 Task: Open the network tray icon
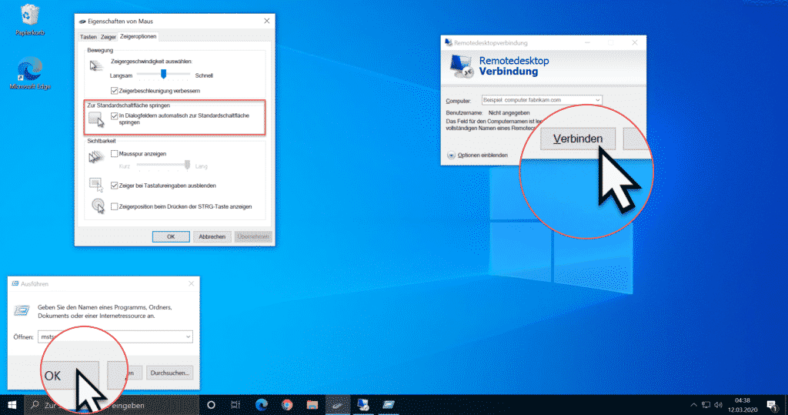click(706, 404)
